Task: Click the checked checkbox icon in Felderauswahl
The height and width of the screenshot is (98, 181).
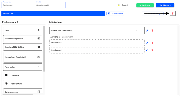Action: 6,75
